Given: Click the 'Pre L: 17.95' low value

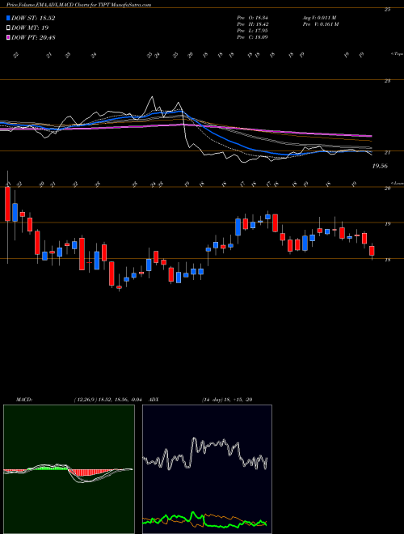Looking at the screenshot, I should click(x=253, y=31).
